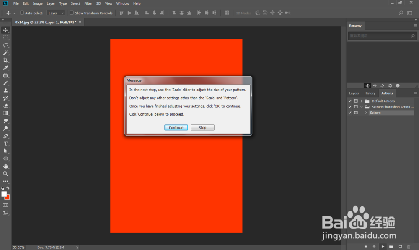Open status bar info arrow

[77, 247]
